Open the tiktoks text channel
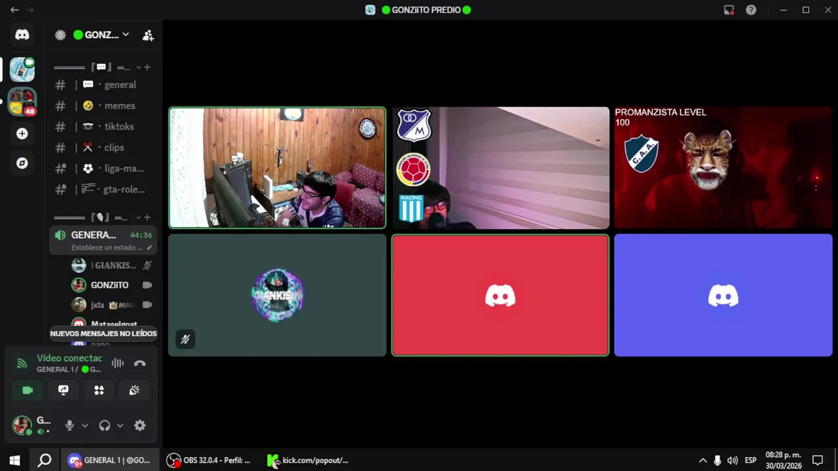This screenshot has height=471, width=838. [103, 127]
